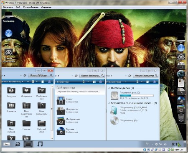Open the Recycle Bin in the dock
Image resolution: width=188 pixels, height=153 pixels.
[181, 118]
